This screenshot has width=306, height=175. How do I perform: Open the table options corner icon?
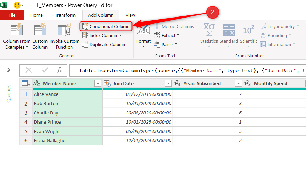click(x=26, y=84)
